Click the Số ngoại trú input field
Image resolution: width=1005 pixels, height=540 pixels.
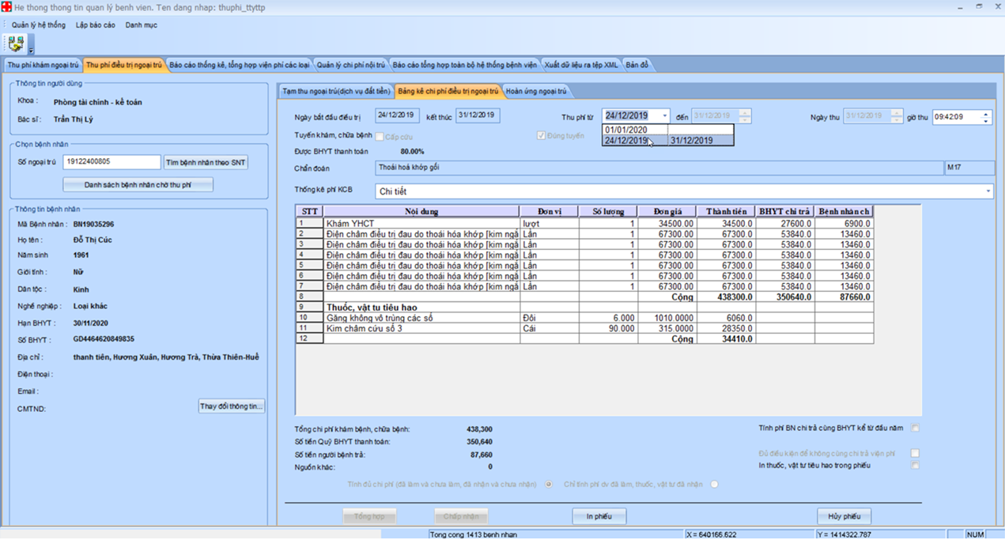pos(111,162)
